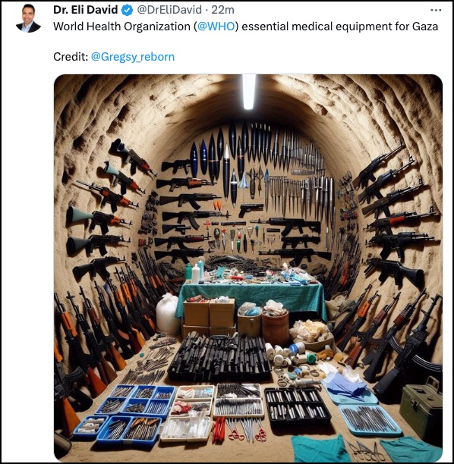Image resolution: width=454 pixels, height=464 pixels.
Task: Open the three-dot more options menu
Action: (436, 10)
